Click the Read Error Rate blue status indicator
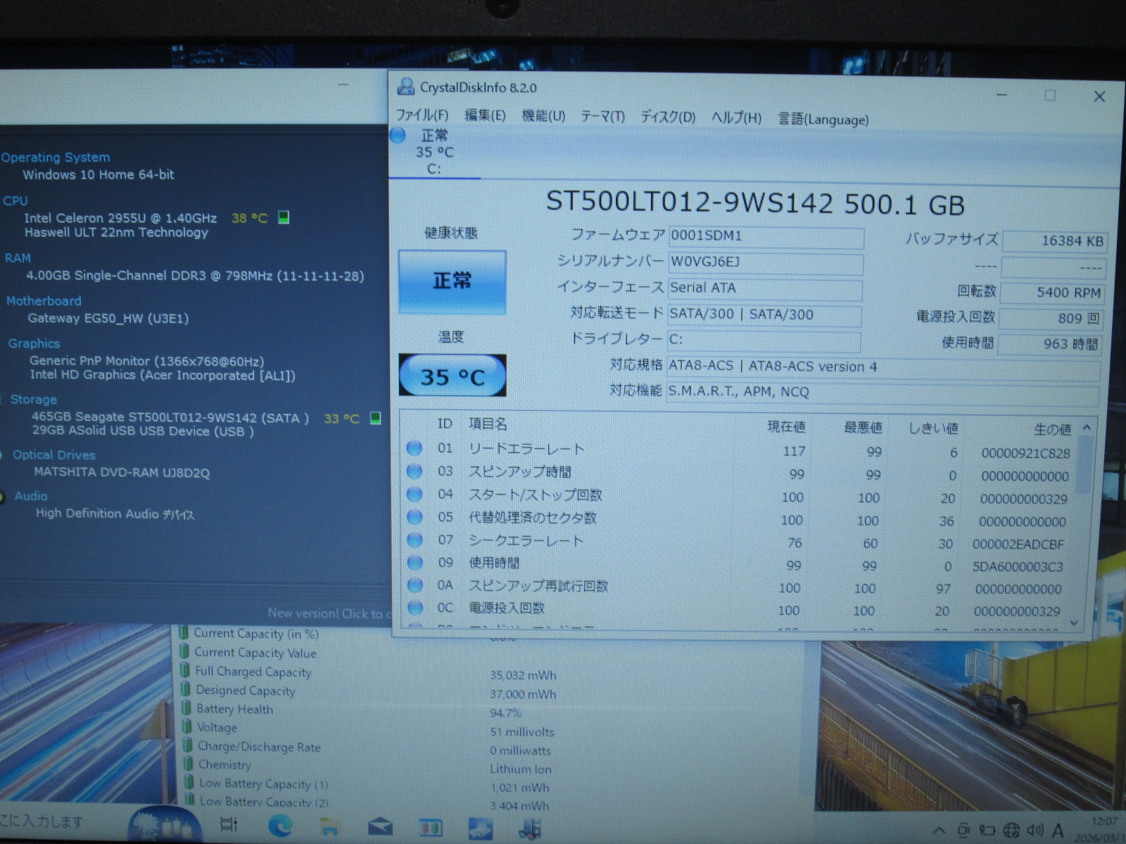Viewport: 1126px width, 844px height. pyautogui.click(x=415, y=448)
